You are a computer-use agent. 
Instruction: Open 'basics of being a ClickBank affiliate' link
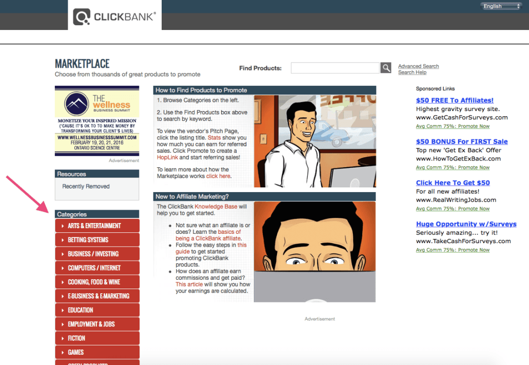coord(209,235)
